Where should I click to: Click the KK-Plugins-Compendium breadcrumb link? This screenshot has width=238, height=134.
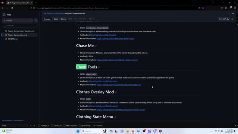click(x=54, y=13)
